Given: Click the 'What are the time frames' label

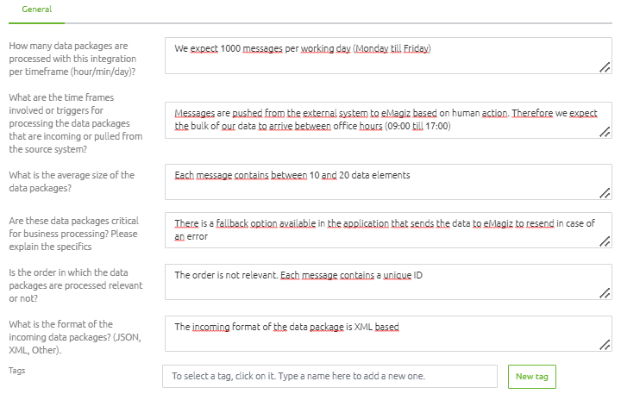Looking at the screenshot, I should tap(76, 123).
